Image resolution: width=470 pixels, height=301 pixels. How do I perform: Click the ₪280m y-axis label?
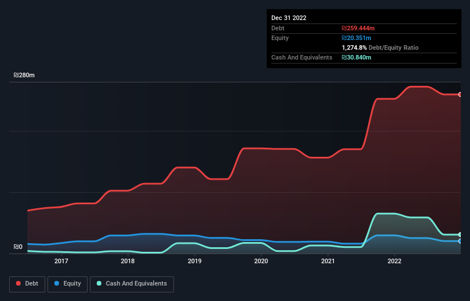pyautogui.click(x=24, y=75)
